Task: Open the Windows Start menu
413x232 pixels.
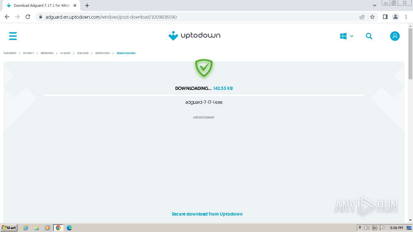Action: (x=9, y=227)
